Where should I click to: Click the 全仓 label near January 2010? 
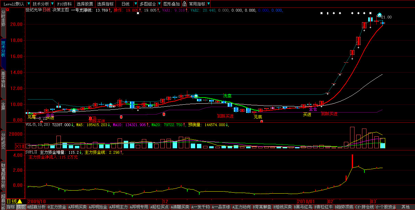click(x=313, y=109)
